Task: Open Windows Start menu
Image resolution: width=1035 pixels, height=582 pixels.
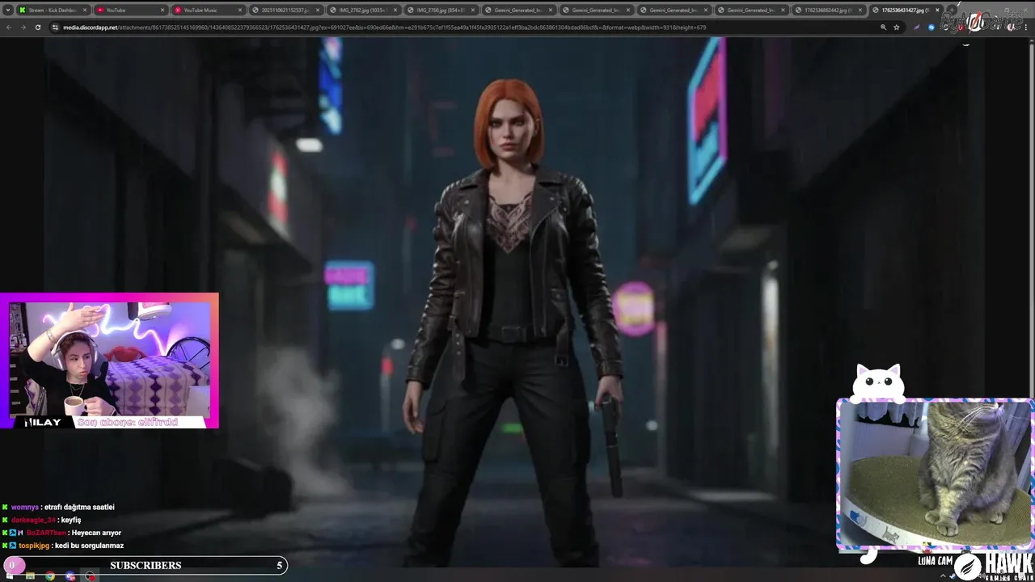Action: [x=10, y=576]
